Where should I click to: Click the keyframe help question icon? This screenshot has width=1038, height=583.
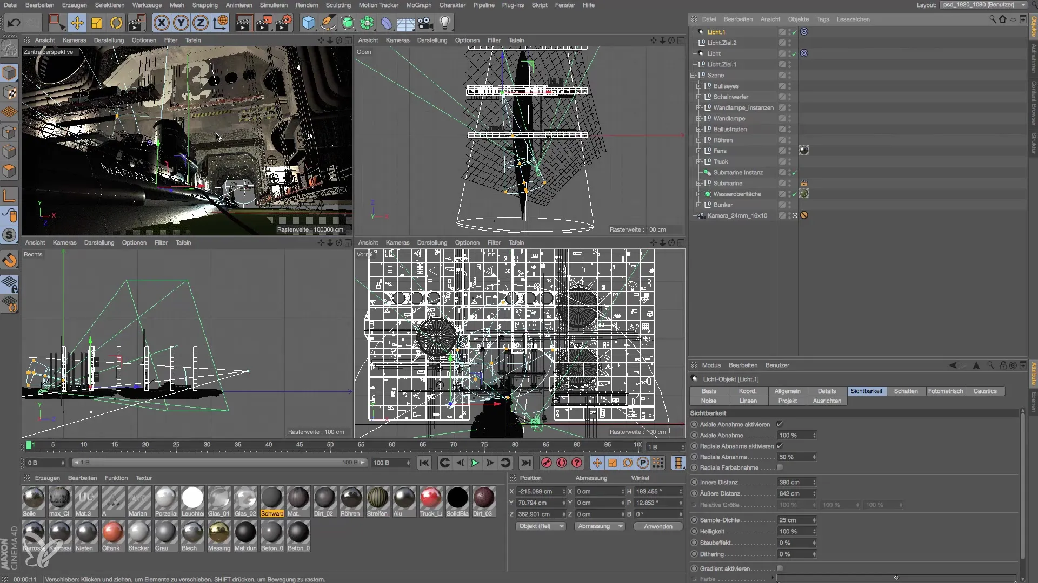tap(577, 463)
